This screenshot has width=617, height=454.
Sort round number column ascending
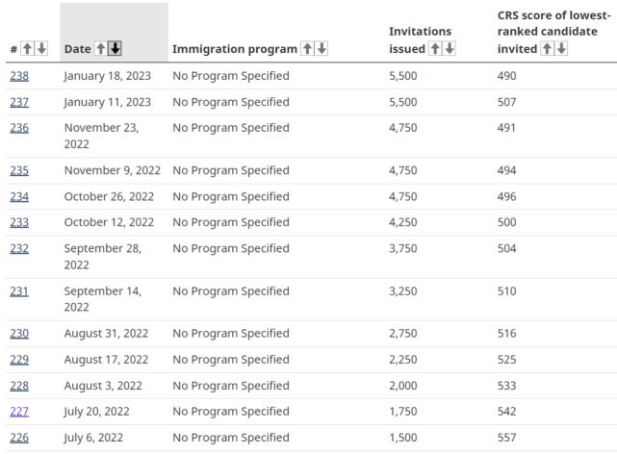(x=27, y=49)
